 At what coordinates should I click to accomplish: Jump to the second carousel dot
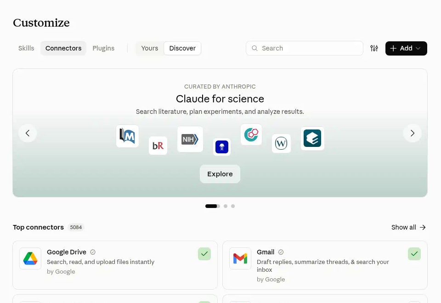226,206
